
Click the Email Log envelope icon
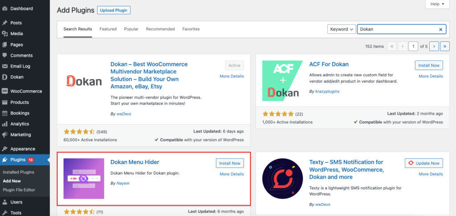[4, 66]
